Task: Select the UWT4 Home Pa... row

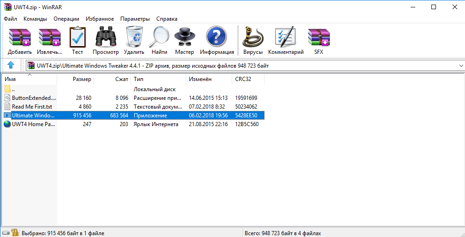Action: [133, 124]
